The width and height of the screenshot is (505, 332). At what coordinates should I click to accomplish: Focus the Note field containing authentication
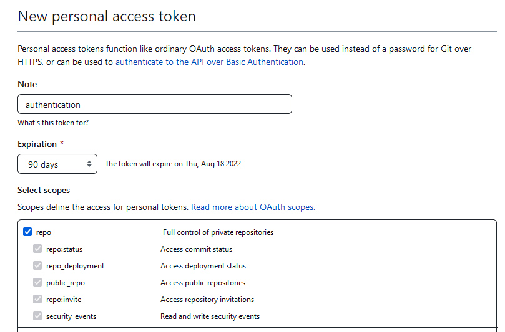click(155, 104)
